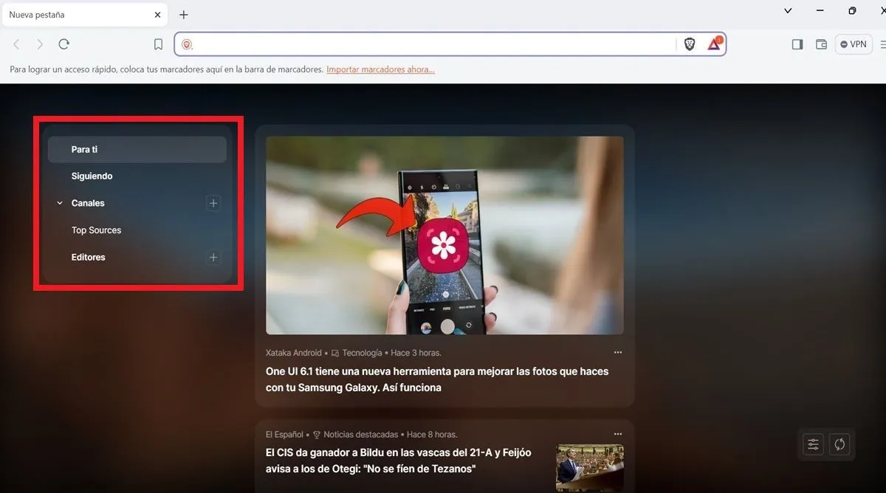Open the three-dot menu on Xataka article
This screenshot has width=886, height=493.
[618, 353]
